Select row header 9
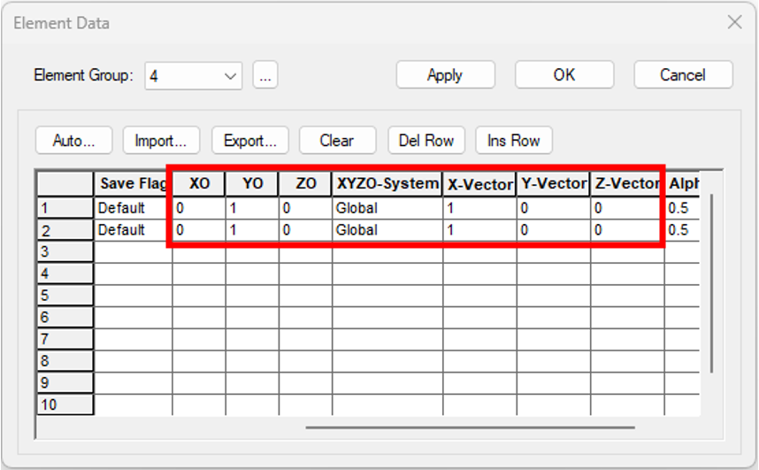The image size is (759, 470). pyautogui.click(x=65, y=382)
